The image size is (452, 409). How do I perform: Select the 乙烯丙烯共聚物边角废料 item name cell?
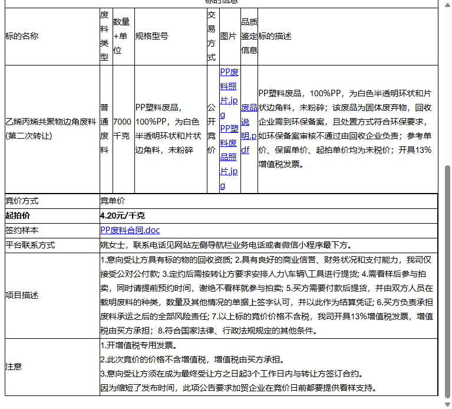tap(52, 129)
